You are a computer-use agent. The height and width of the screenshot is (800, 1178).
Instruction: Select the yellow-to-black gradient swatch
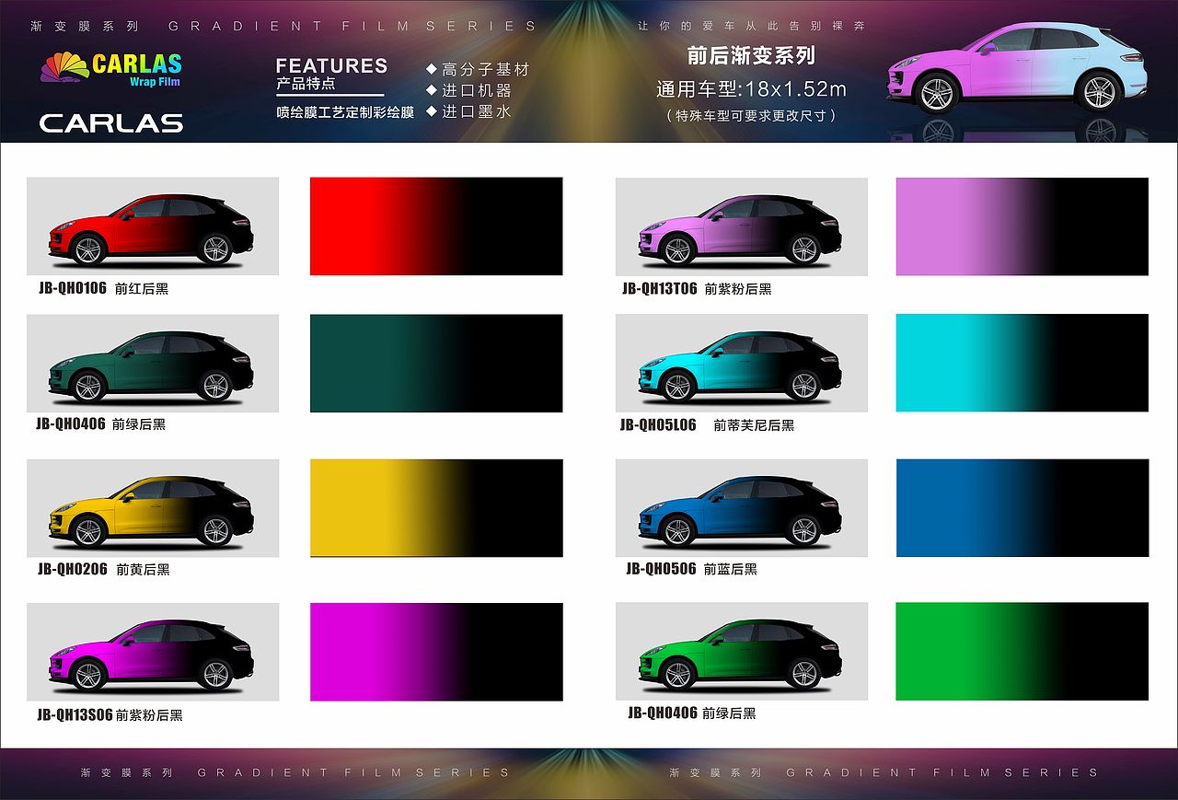click(x=436, y=507)
